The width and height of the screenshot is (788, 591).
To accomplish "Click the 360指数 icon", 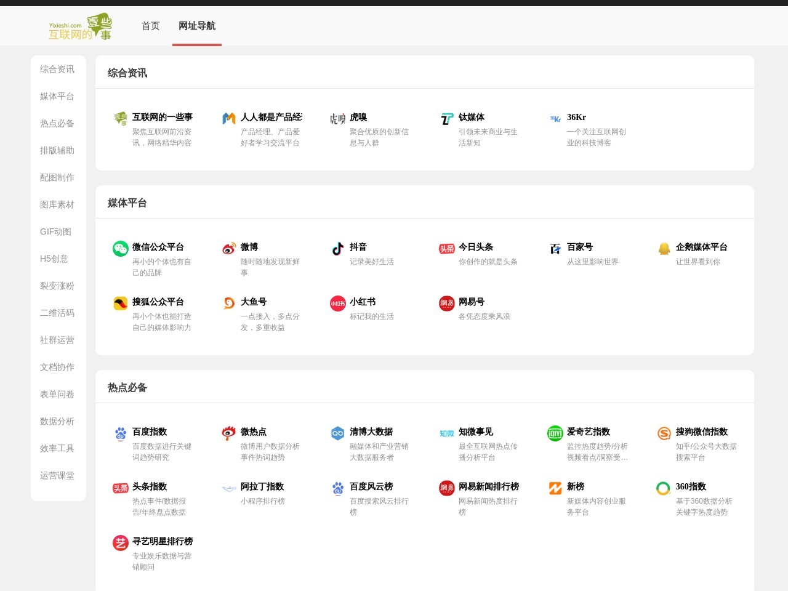I will (x=663, y=489).
